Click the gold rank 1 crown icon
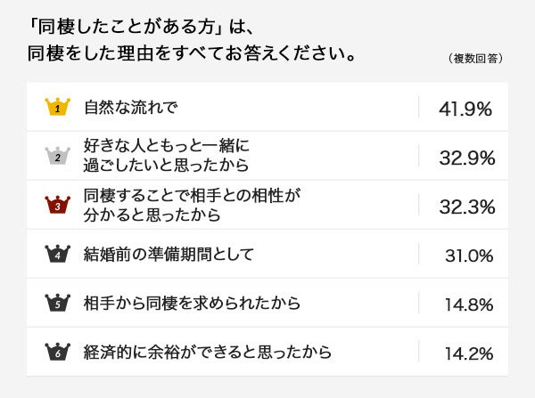This screenshot has width=535, height=398. [57, 107]
